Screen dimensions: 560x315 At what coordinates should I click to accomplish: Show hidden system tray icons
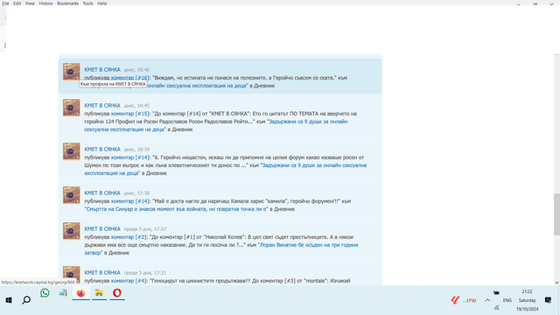pos(487,300)
